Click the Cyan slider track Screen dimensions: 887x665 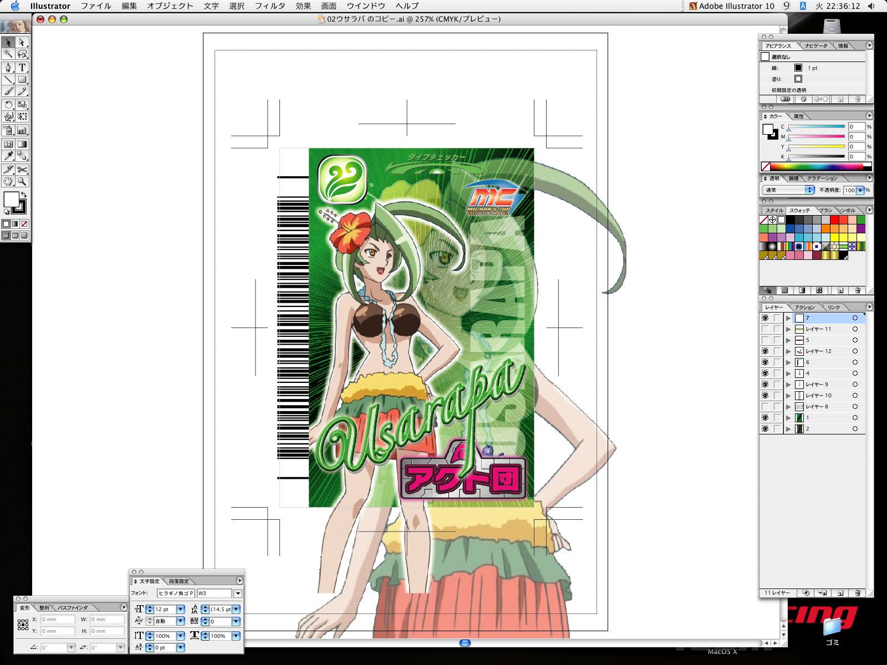click(816, 127)
